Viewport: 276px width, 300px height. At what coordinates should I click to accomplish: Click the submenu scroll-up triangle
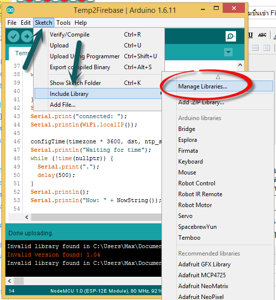(218, 77)
